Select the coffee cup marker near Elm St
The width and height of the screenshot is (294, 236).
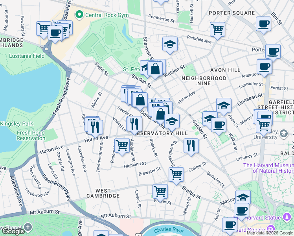click(263, 25)
